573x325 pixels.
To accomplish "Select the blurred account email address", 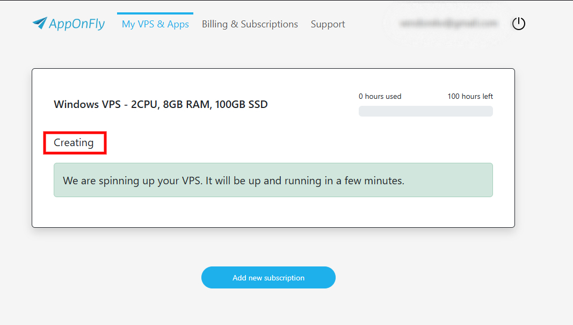I will pos(448,24).
